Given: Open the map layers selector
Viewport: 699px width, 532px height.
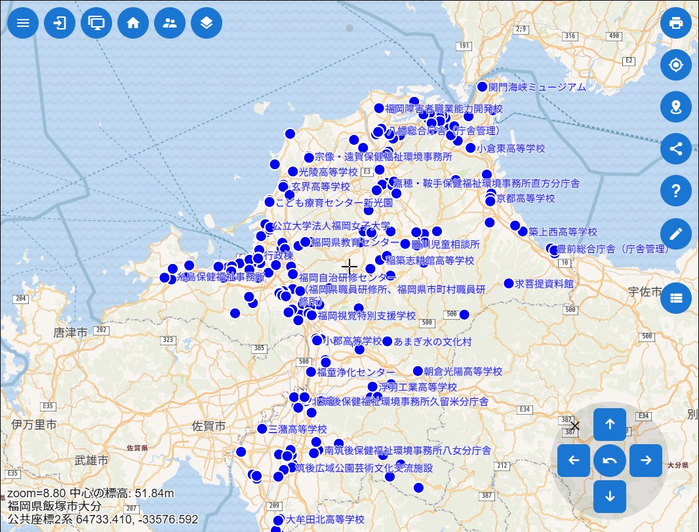Looking at the screenshot, I should [207, 23].
